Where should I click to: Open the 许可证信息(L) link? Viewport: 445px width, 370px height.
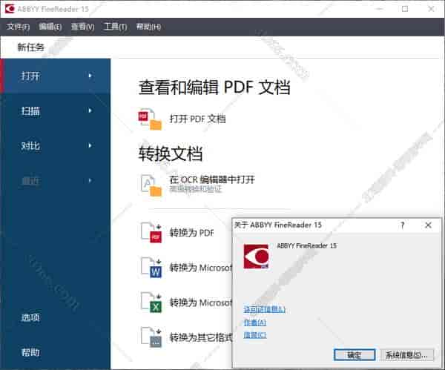264,309
